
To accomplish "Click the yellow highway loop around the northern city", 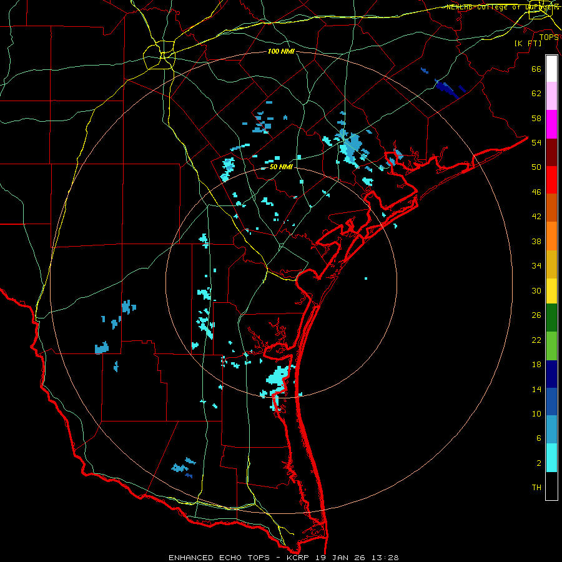I will tap(159, 54).
